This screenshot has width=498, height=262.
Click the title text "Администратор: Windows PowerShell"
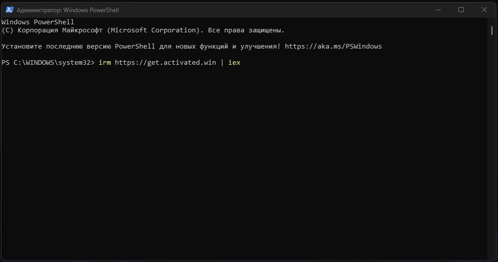68,10
